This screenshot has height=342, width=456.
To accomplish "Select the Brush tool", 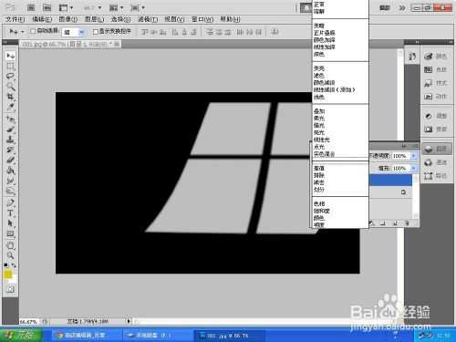I will pyautogui.click(x=10, y=130).
